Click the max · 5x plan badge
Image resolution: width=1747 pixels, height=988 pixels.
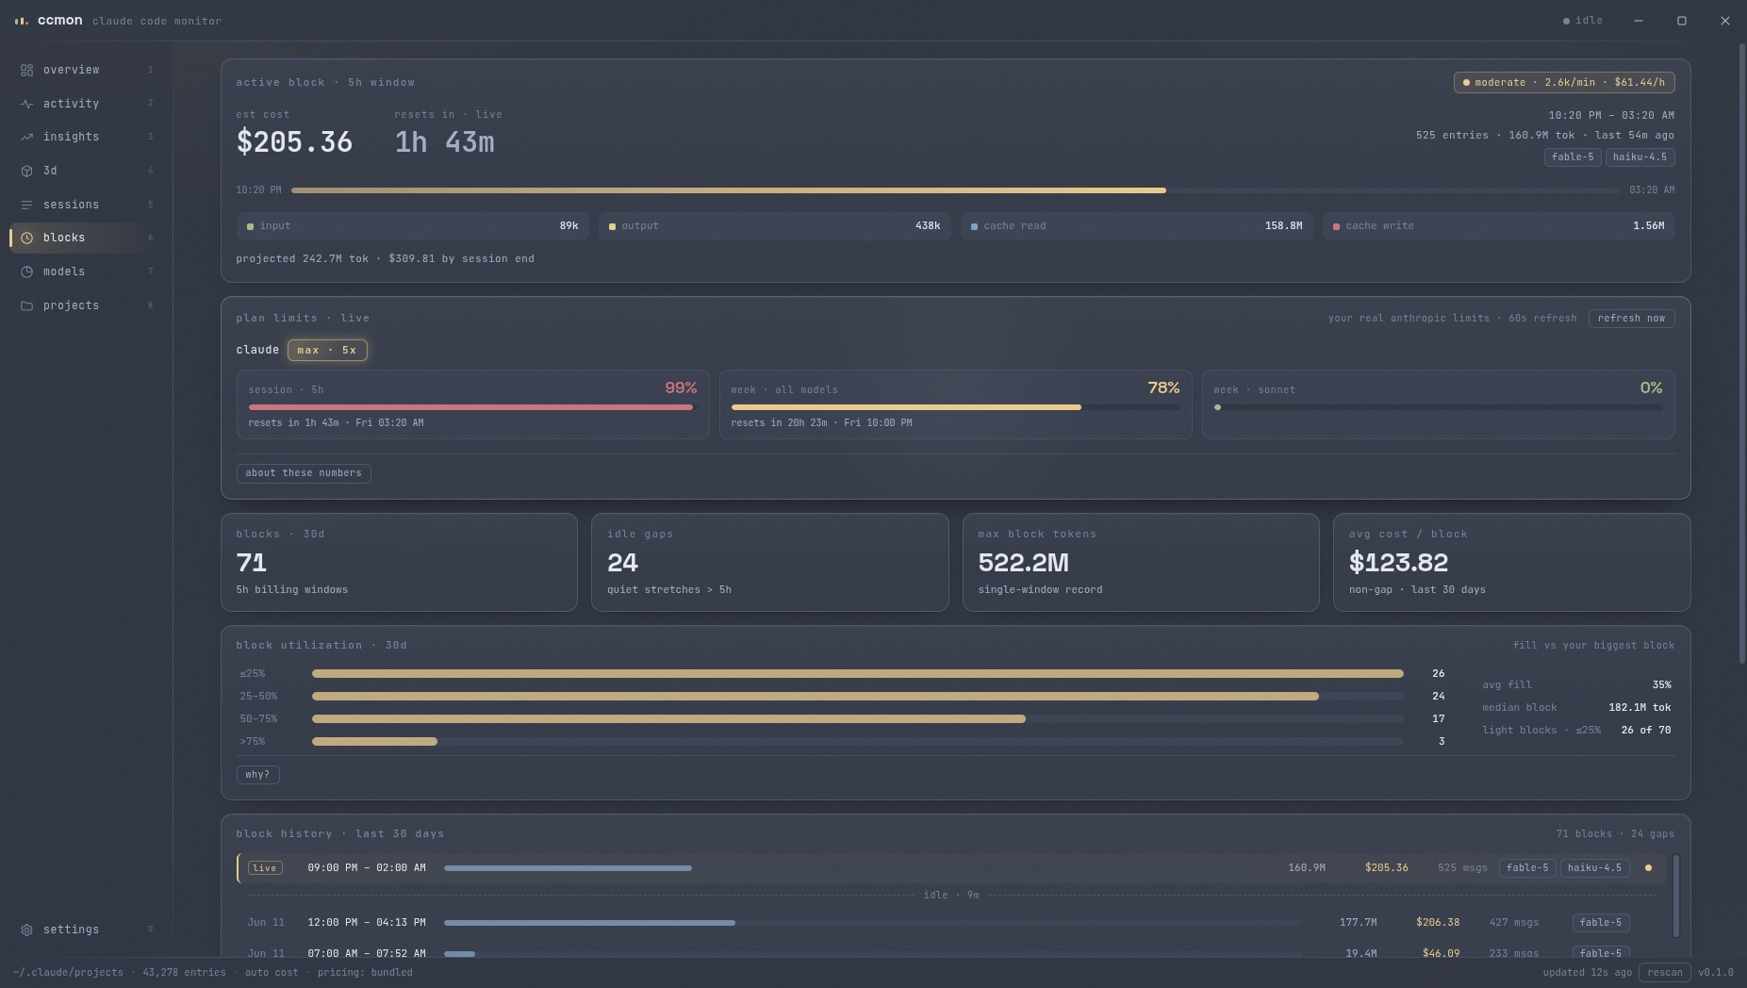coord(327,350)
